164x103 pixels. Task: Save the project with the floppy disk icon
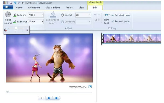click(11, 3)
